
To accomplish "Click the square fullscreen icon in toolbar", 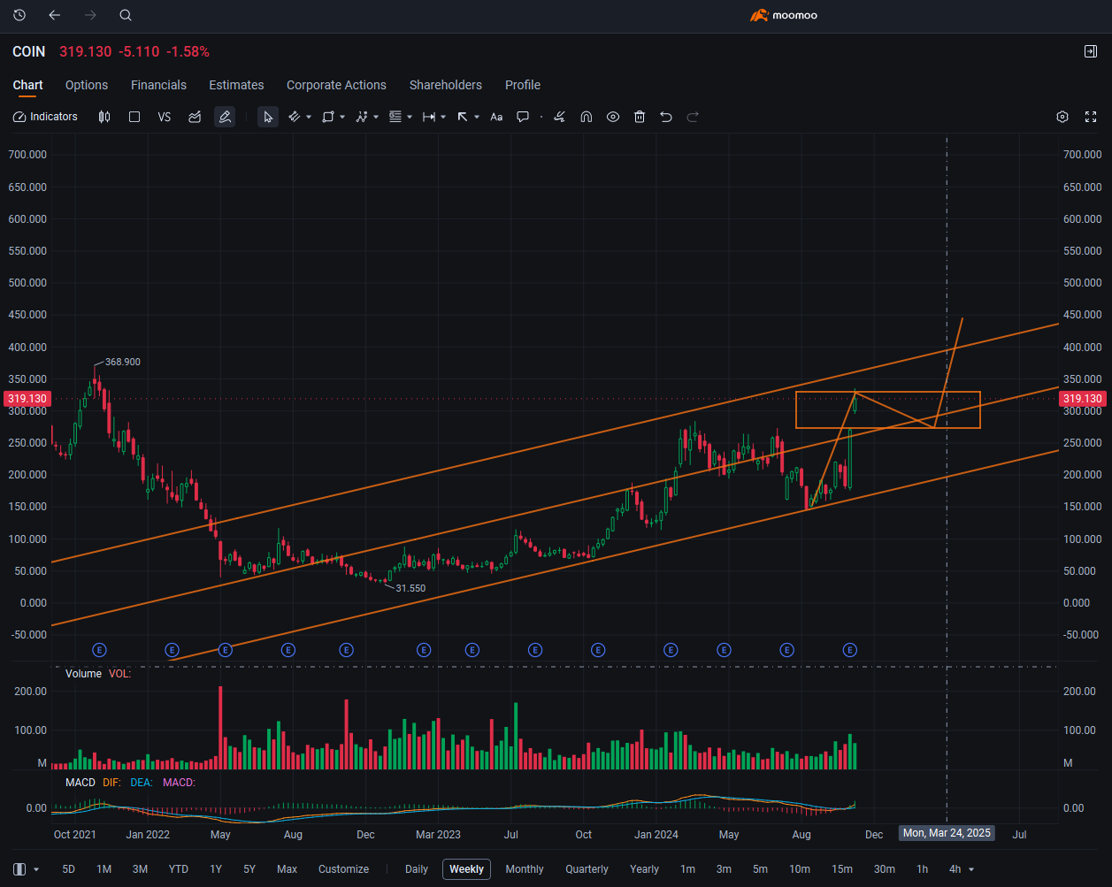I will [x=134, y=117].
